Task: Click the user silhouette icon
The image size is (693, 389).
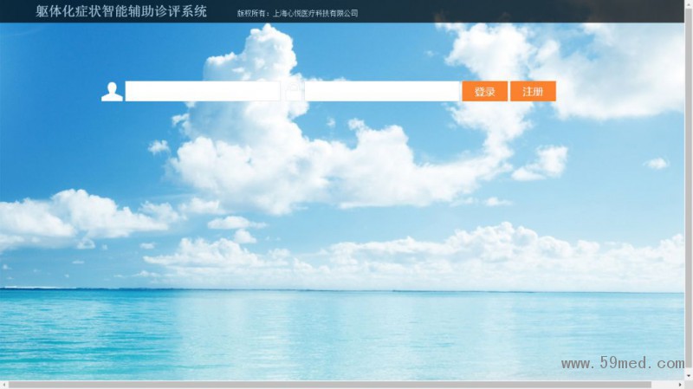Action: pos(112,92)
